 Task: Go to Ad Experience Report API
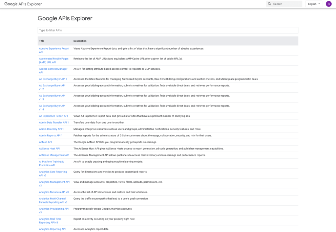coord(53,116)
